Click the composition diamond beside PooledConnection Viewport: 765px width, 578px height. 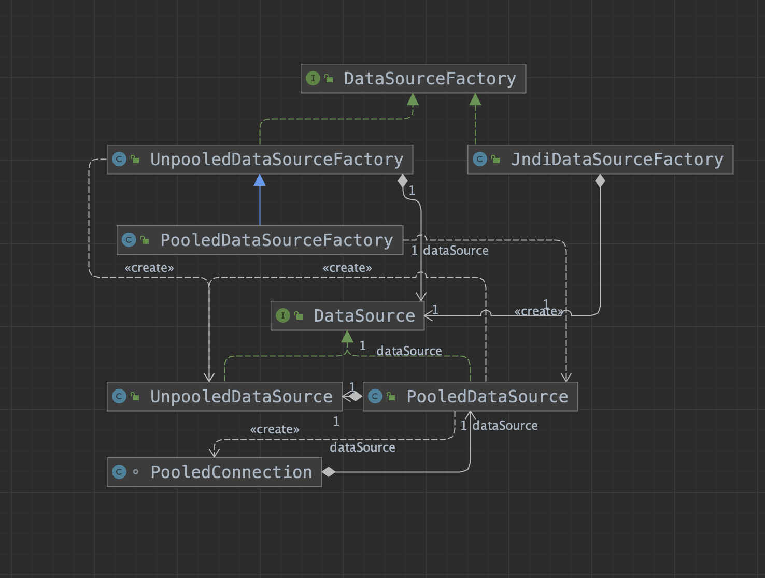pyautogui.click(x=329, y=472)
